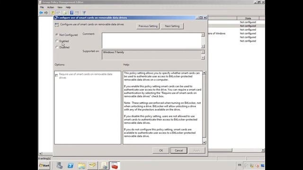Open Server Manager from the taskbar
303x170 pixels.
point(60,165)
